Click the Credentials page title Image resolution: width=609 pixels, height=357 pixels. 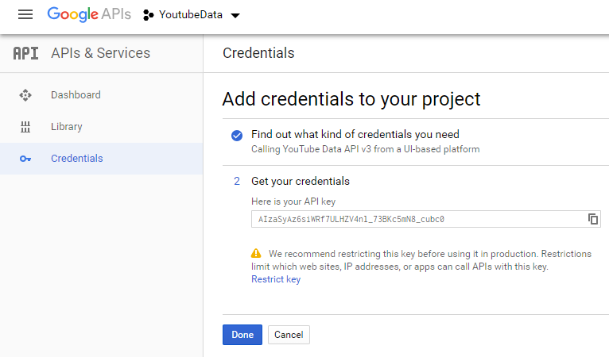tap(258, 53)
